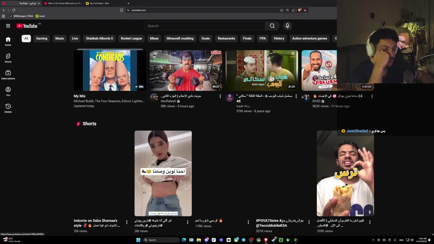Open Subscriptions in the sidebar
434x244 pixels.
coord(8,75)
